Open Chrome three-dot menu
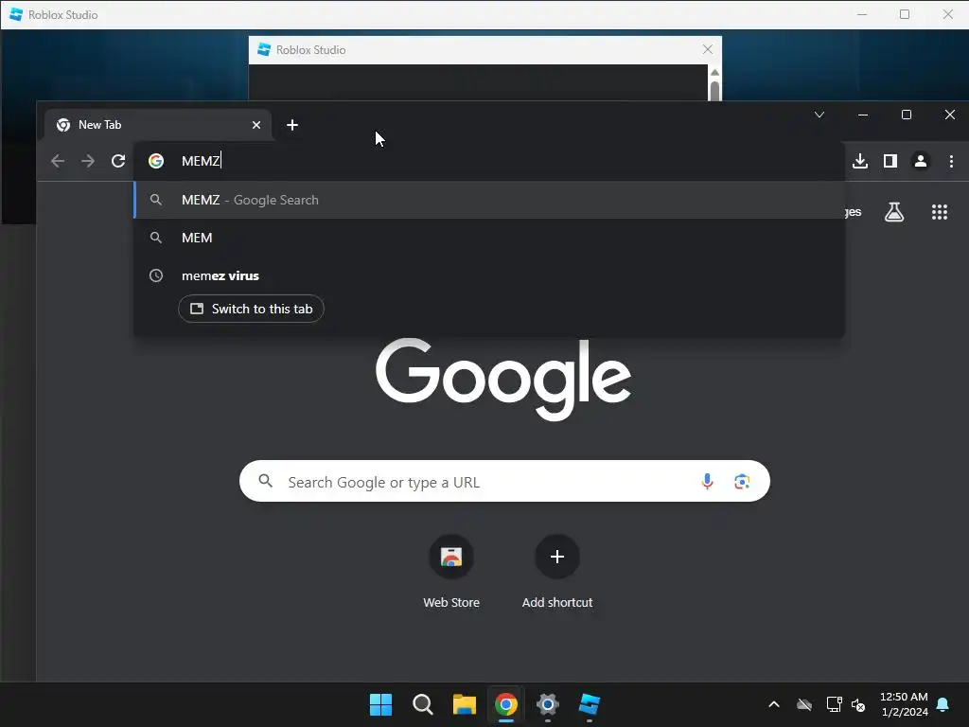Image resolution: width=969 pixels, height=727 pixels. (951, 161)
